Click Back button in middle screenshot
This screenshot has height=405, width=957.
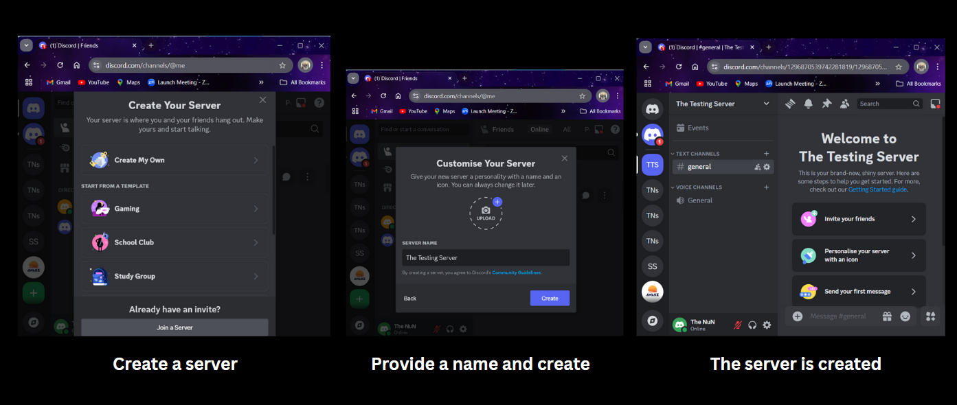click(410, 298)
